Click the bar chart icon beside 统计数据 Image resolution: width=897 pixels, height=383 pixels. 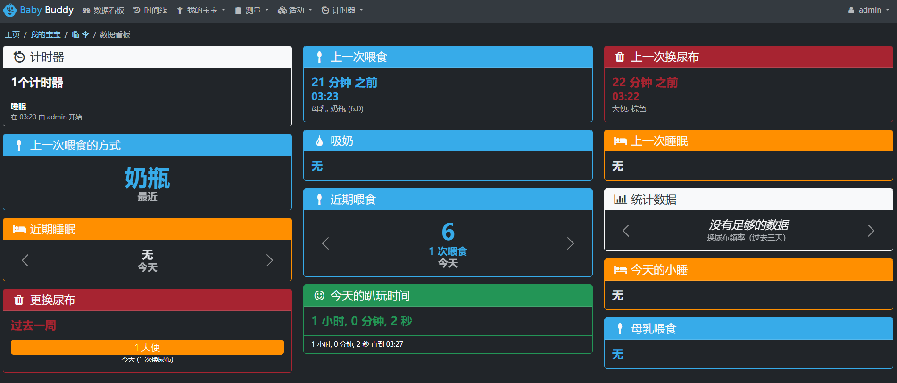tap(620, 200)
